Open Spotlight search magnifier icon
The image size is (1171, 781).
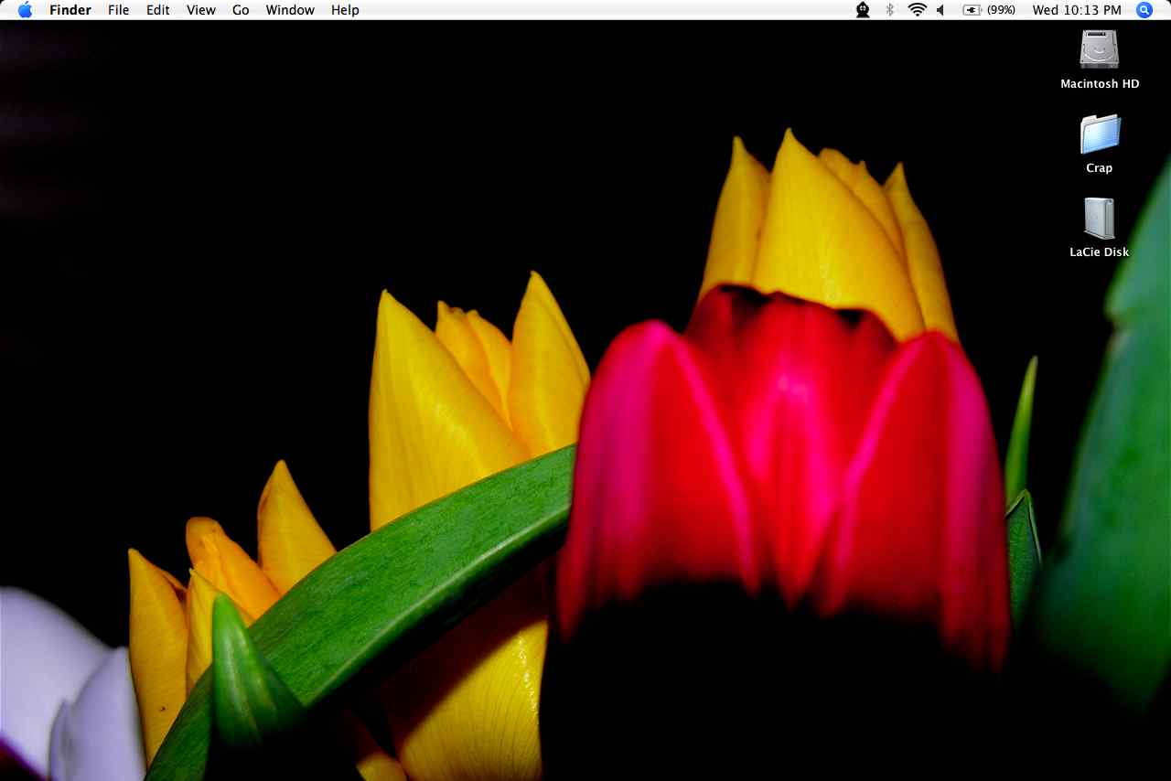click(1144, 10)
